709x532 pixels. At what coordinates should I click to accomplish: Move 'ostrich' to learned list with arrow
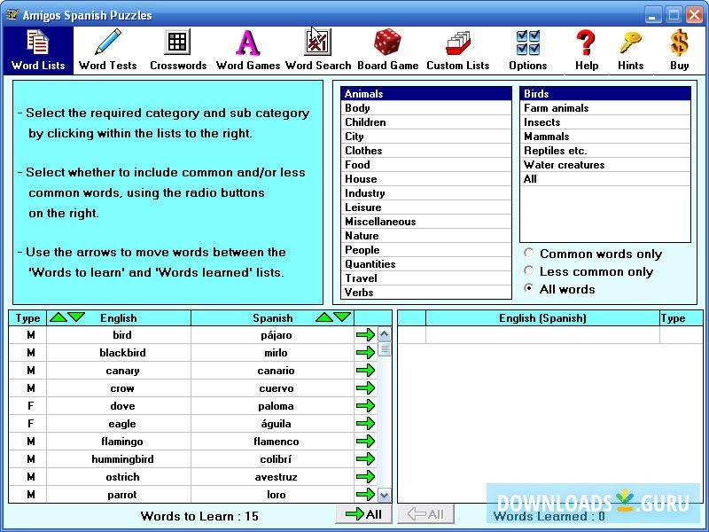[x=365, y=476]
